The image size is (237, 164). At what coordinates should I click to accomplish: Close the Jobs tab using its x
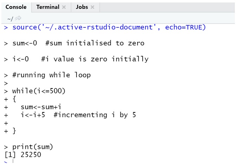point(92,7)
